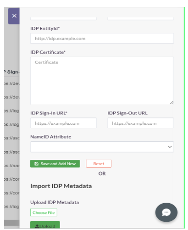
Task: Open the chat bubble widget
Action: 166,212
